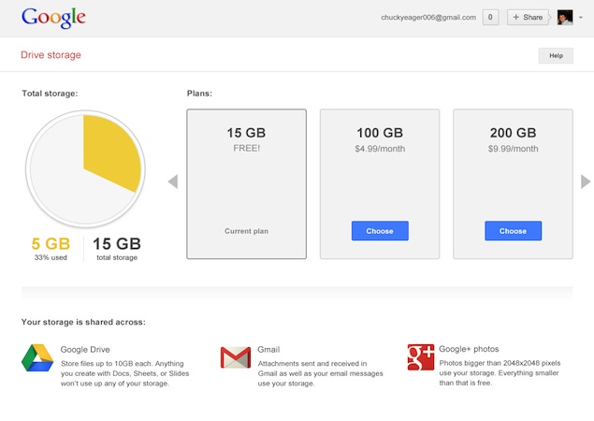Click the 15 GB total storage value
This screenshot has height=421, width=594.
point(117,243)
